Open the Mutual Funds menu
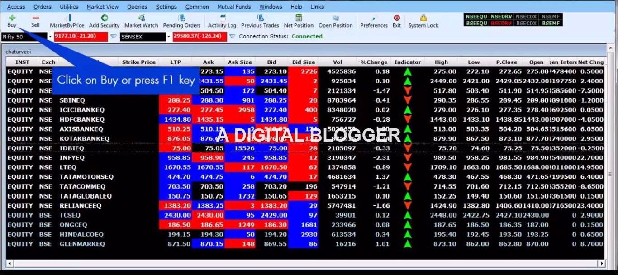Image resolution: width=618 pixels, height=275 pixels. click(234, 7)
